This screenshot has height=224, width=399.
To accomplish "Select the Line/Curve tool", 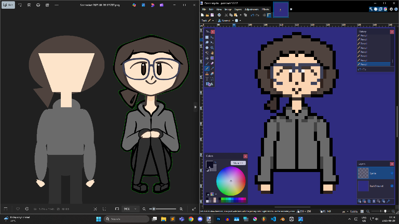I will coord(212,79).
